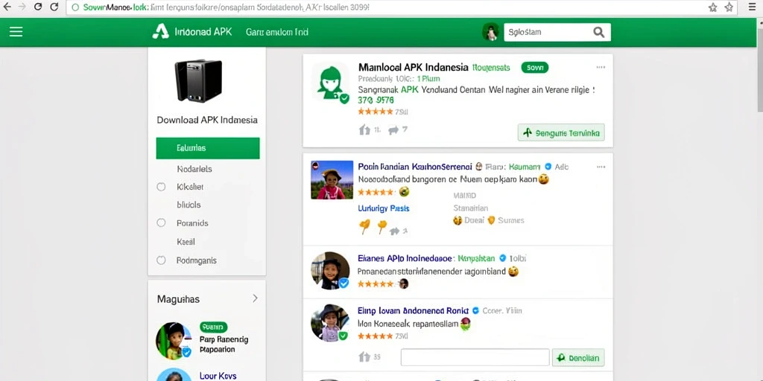Go back with browser back arrow
Viewport: 763px width, 381px height.
[7, 7]
